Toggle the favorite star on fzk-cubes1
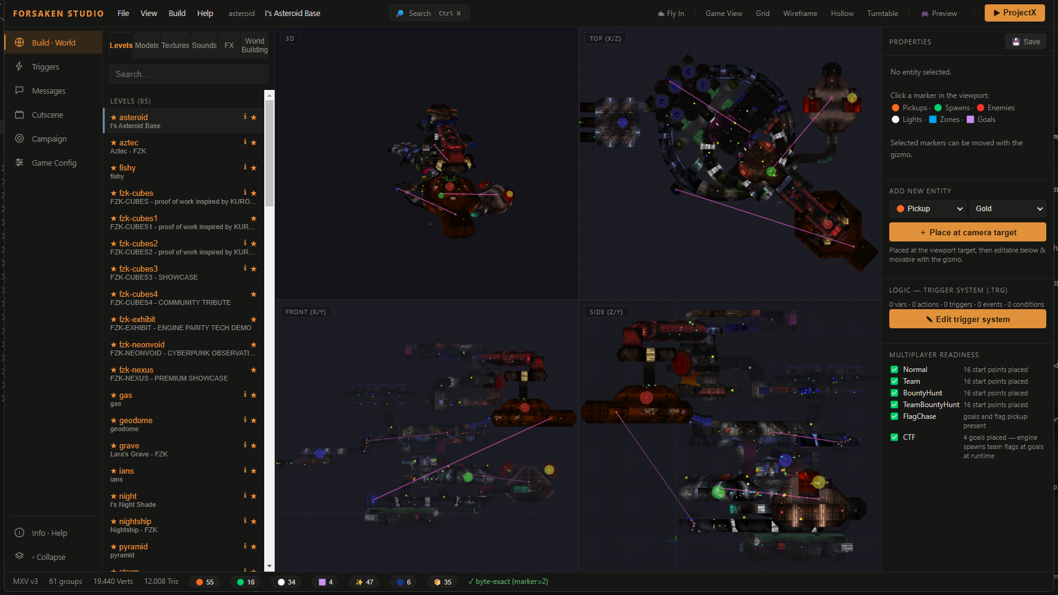Screen dimensions: 1058x595 pos(254,218)
